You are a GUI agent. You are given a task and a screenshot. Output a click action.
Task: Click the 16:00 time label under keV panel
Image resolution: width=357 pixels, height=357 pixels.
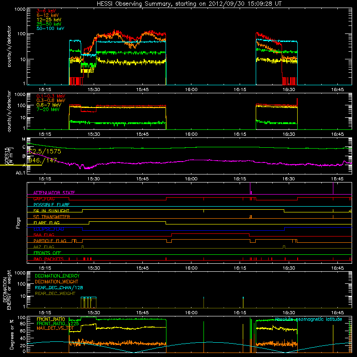(191, 90)
